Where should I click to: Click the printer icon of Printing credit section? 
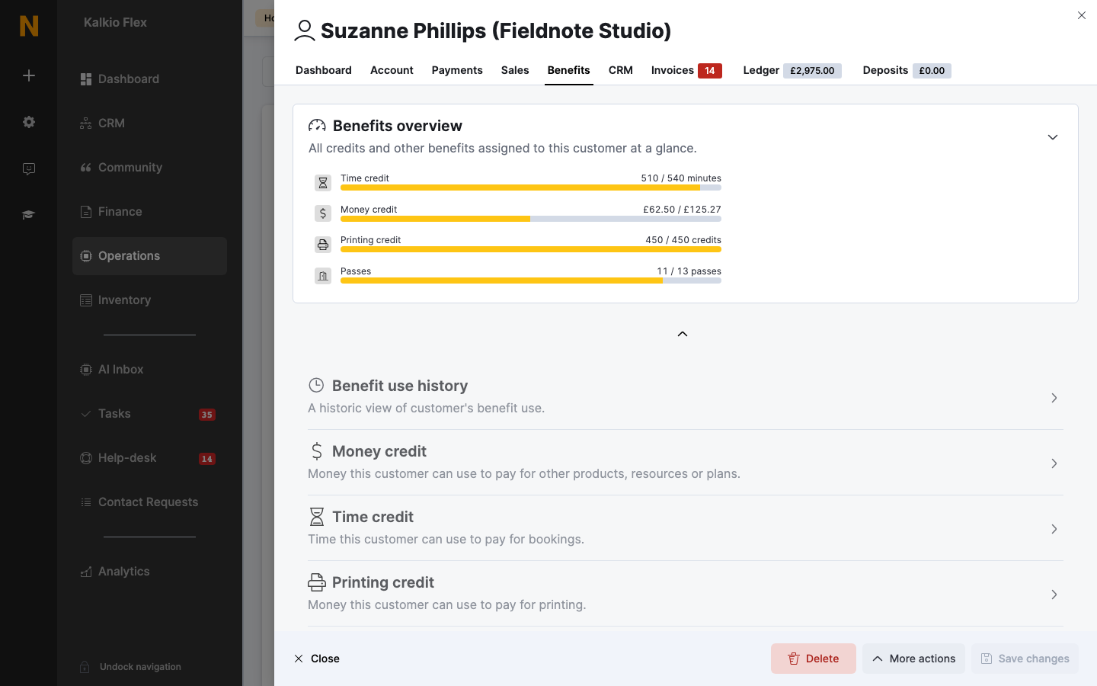[x=317, y=582]
